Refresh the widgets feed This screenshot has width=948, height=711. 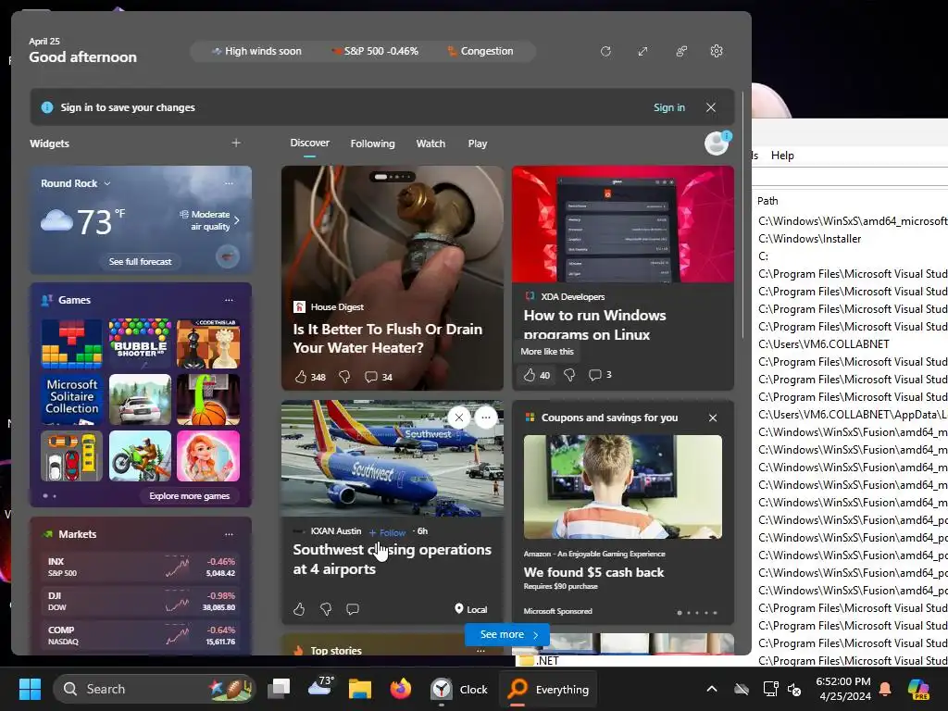[x=605, y=52]
